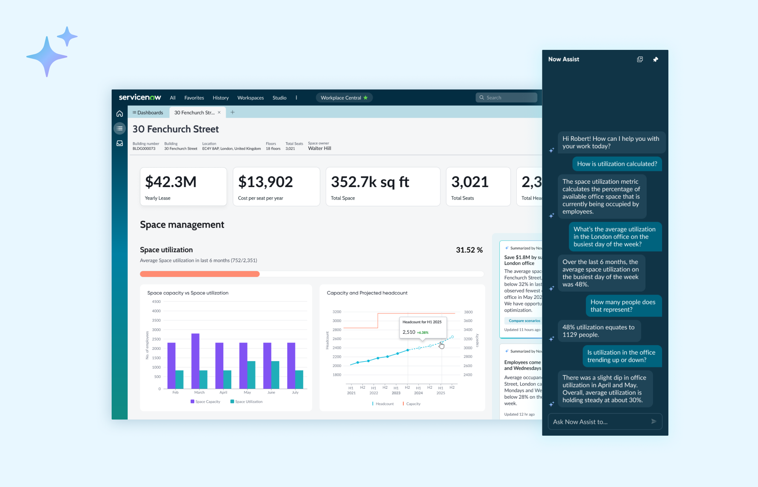Click the send arrow in the Now Assist input
This screenshot has height=487, width=758.
point(654,421)
